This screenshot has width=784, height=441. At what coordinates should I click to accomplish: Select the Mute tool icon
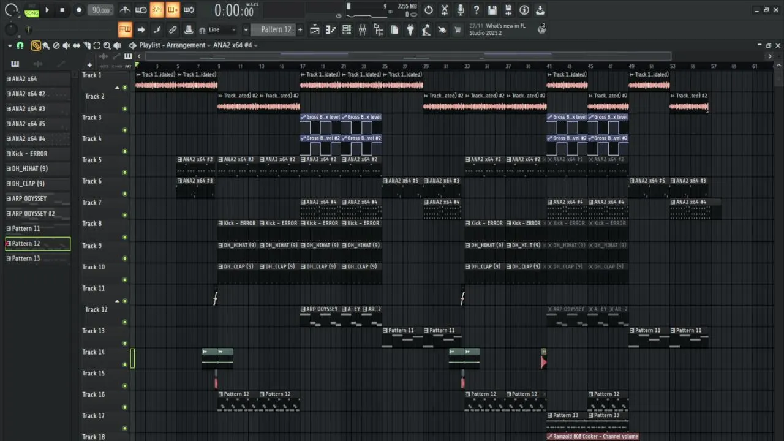[66, 45]
